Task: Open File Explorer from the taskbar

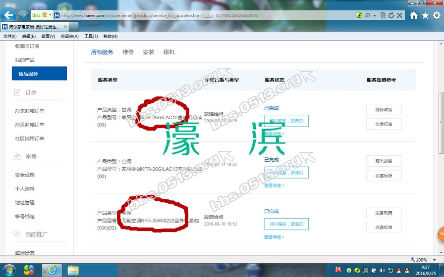Action: (x=73, y=270)
